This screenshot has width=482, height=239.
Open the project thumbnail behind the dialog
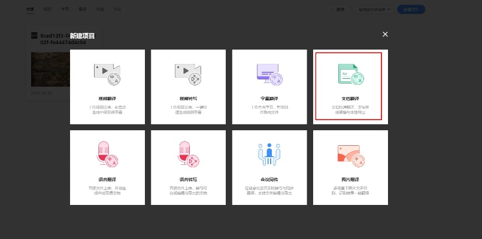pyautogui.click(x=48, y=69)
